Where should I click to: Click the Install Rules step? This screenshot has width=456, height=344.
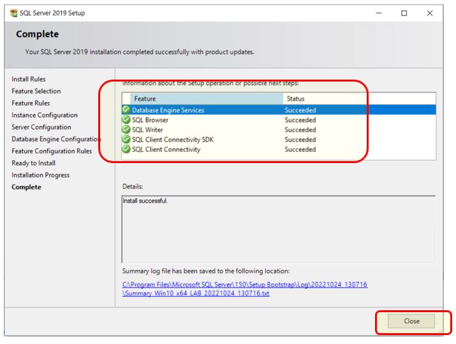[x=29, y=79]
